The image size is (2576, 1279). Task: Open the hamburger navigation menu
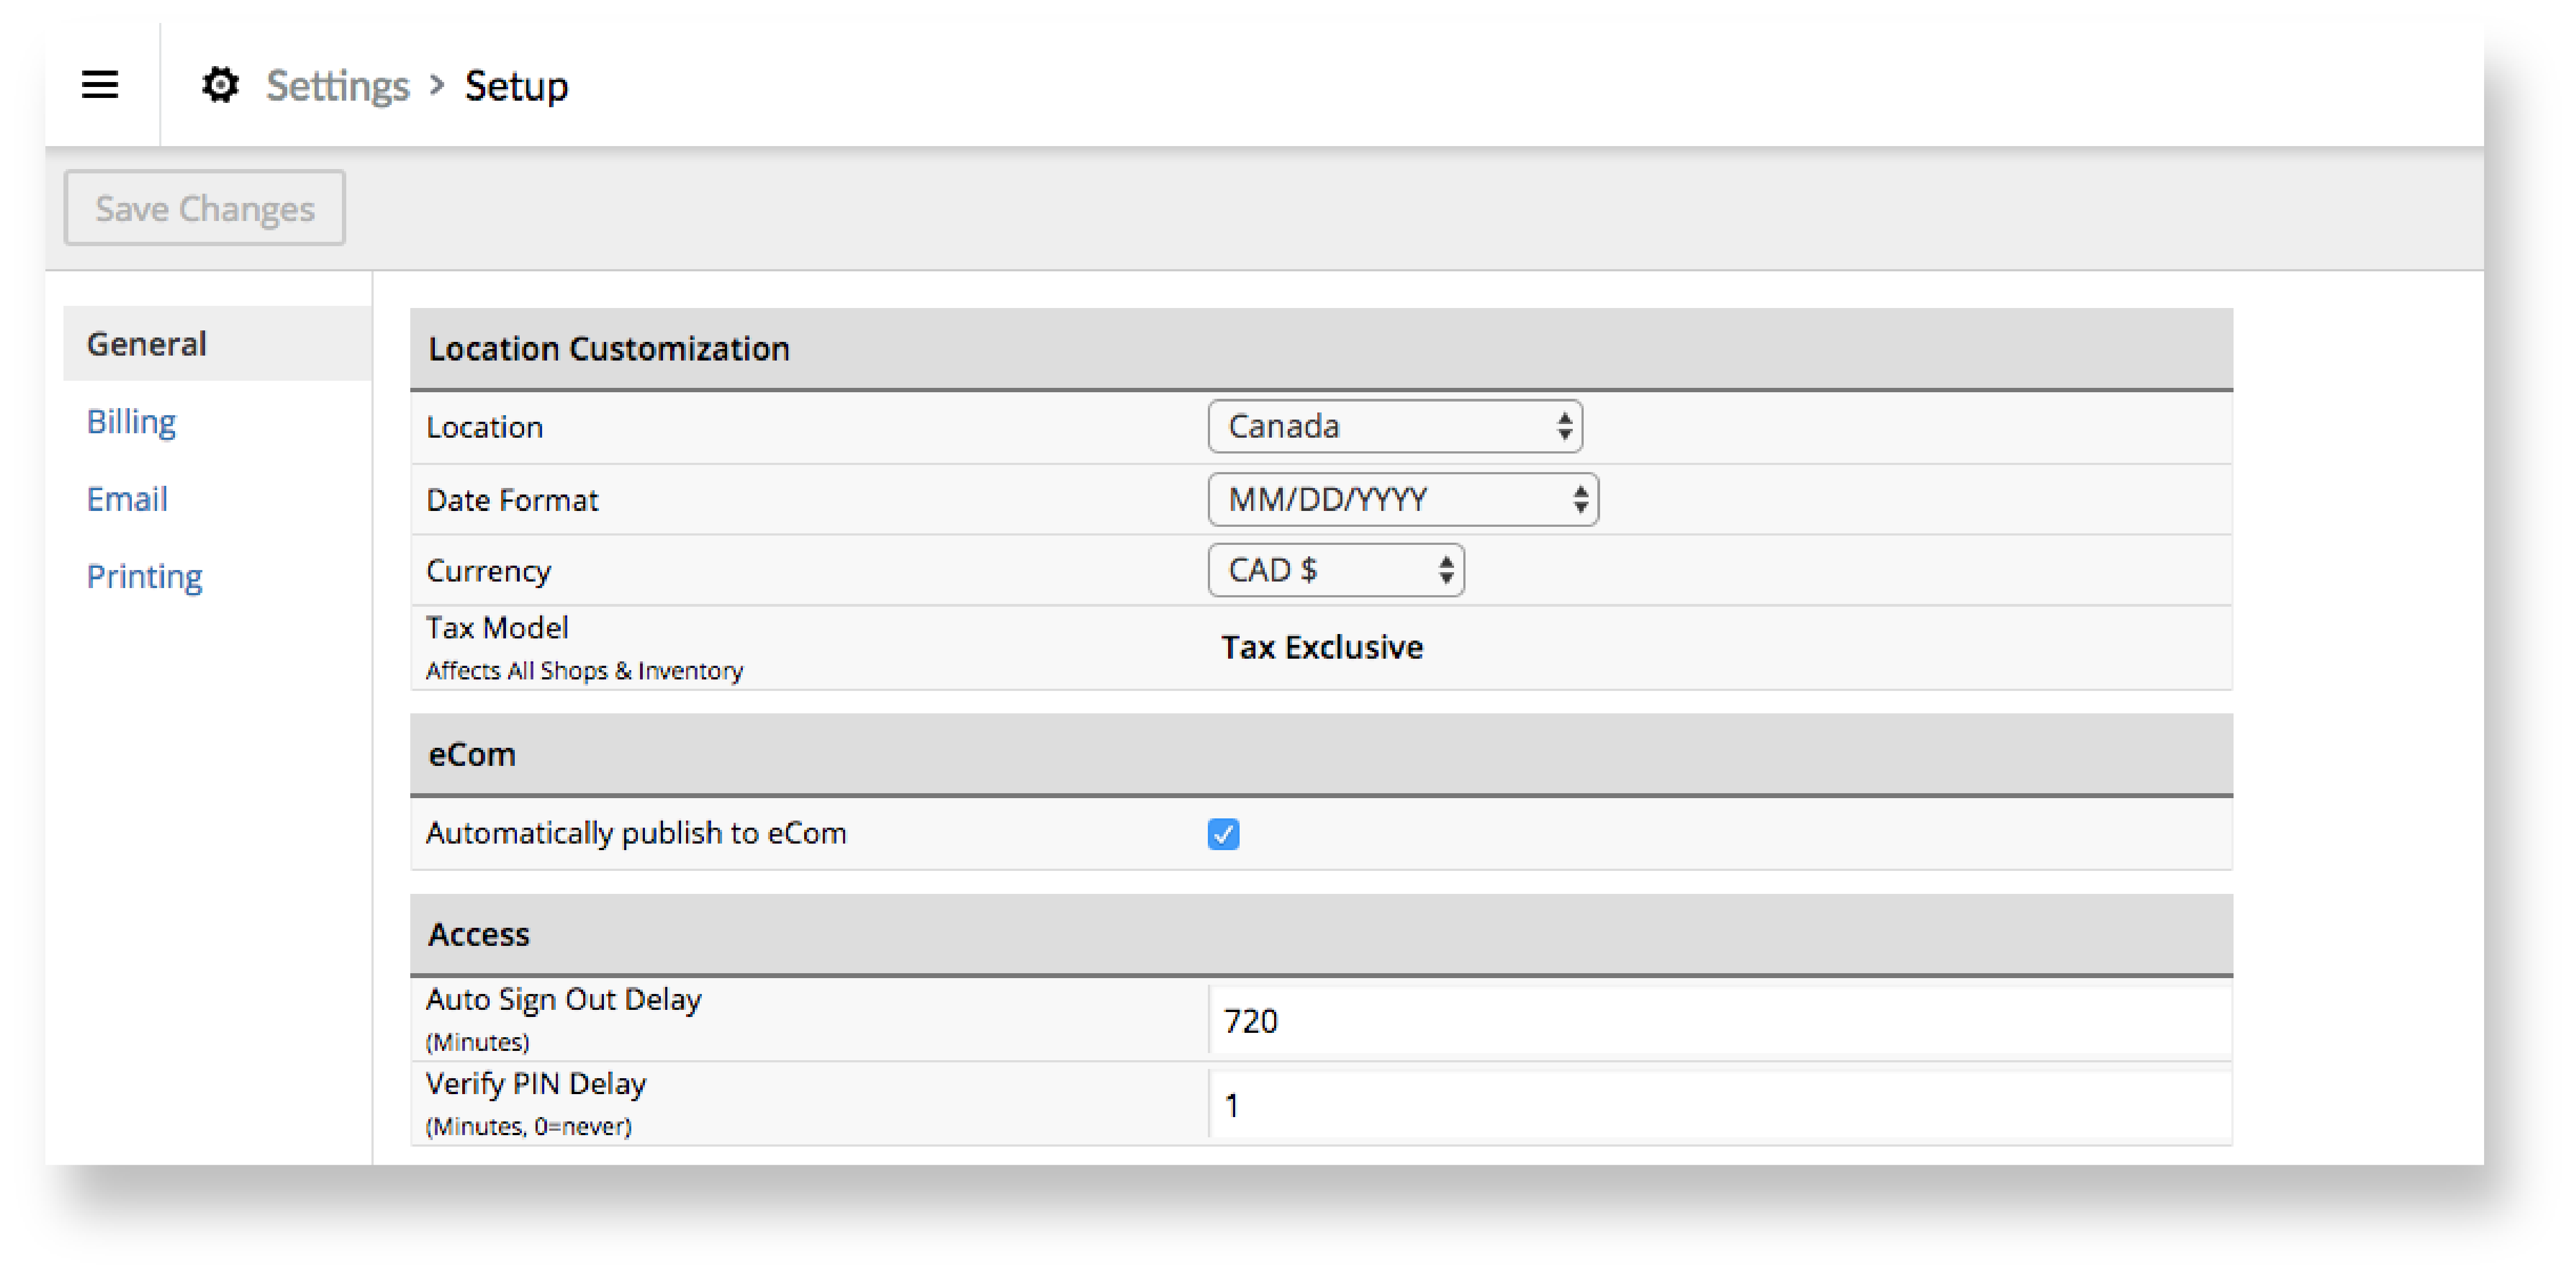(100, 85)
